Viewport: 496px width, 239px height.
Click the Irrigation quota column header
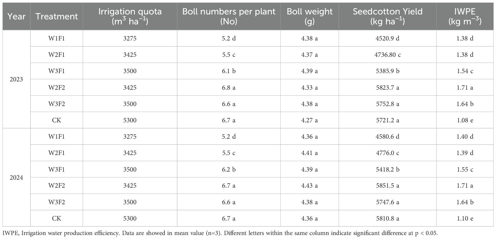tap(130, 16)
